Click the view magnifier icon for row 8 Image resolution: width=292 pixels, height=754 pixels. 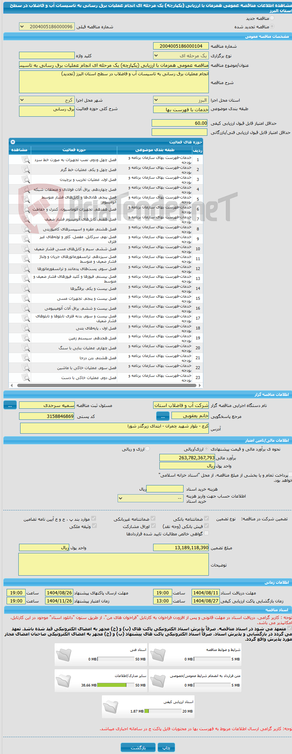[25, 229]
